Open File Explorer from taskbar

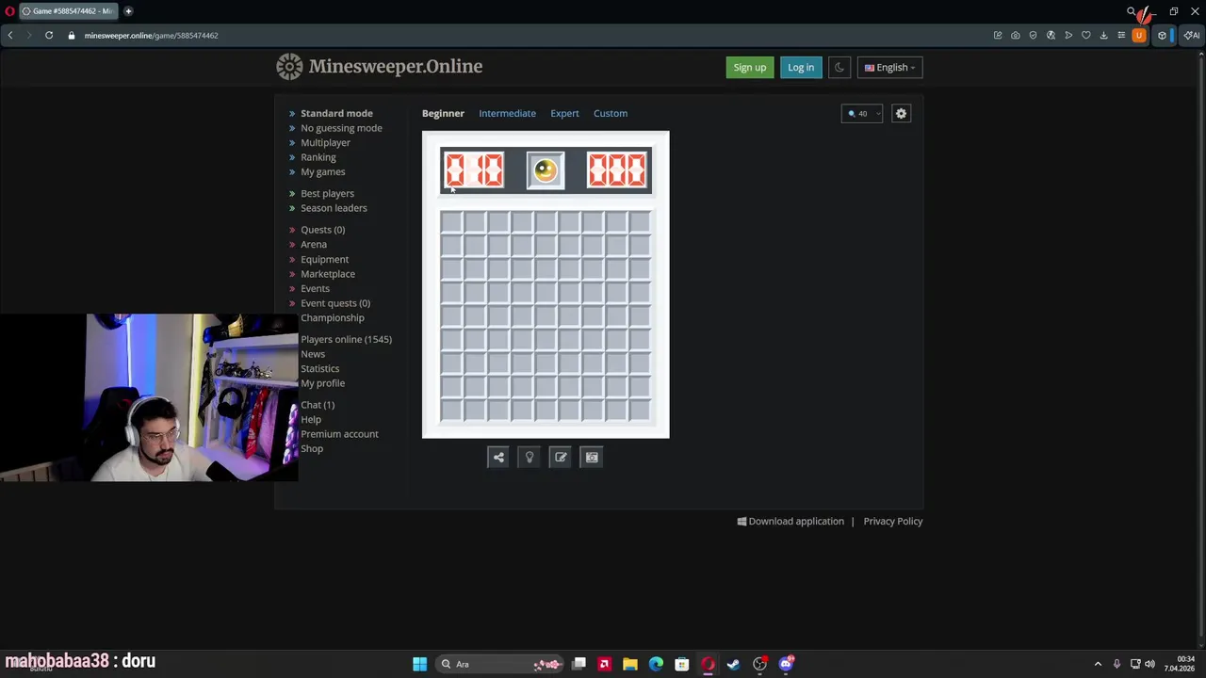630,664
